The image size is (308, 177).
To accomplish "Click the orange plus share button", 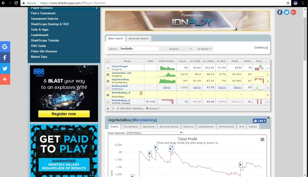I will pos(5,79).
